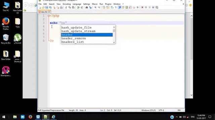This screenshot has width=215, height=120.
Task: Click the Copy toolbar icon
Action: pos(70,7)
